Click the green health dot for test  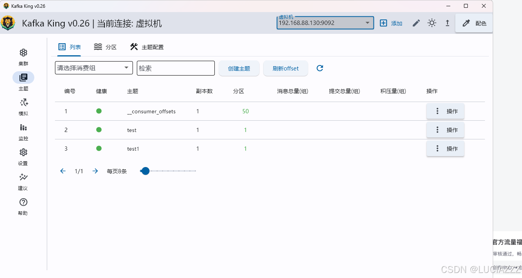[99, 130]
